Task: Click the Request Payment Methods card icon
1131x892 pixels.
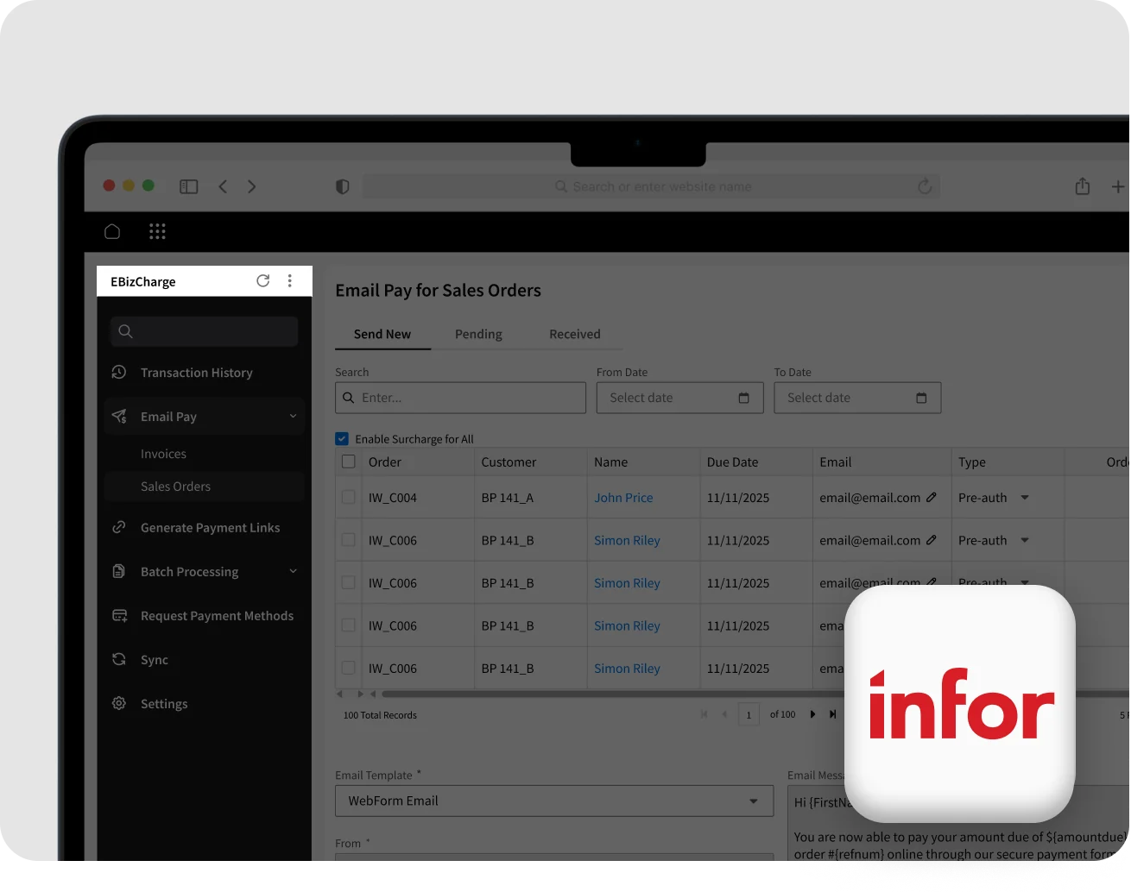Action: click(x=120, y=615)
